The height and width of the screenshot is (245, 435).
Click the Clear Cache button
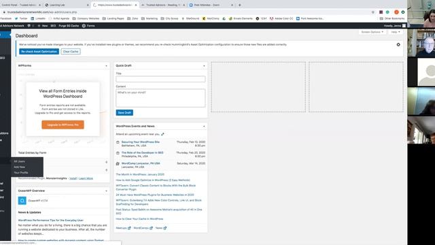coord(71,52)
